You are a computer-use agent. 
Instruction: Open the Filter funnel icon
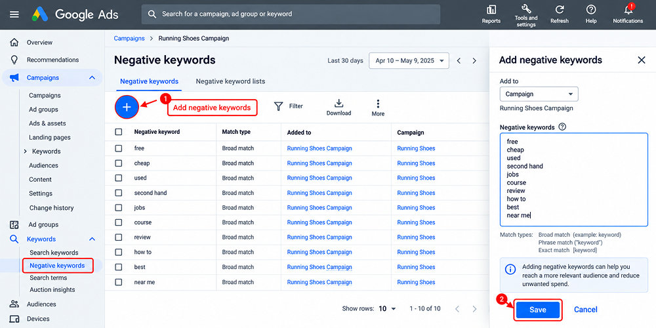tap(278, 106)
